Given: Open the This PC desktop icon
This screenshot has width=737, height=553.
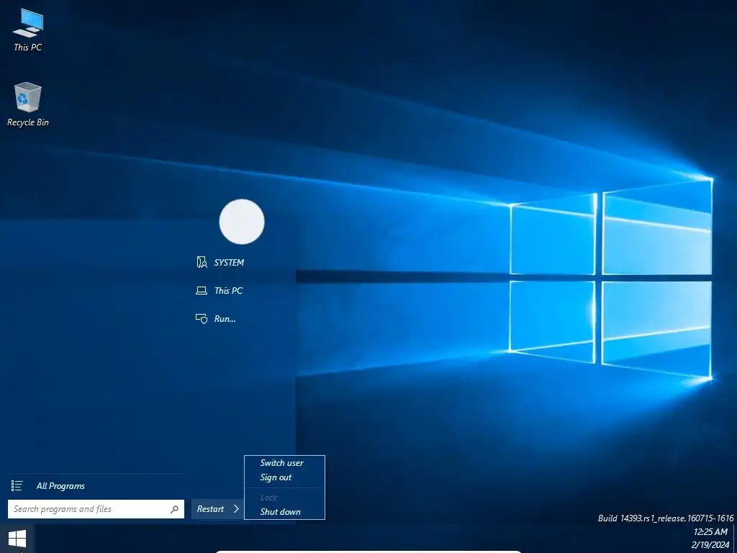Looking at the screenshot, I should click(28, 30).
